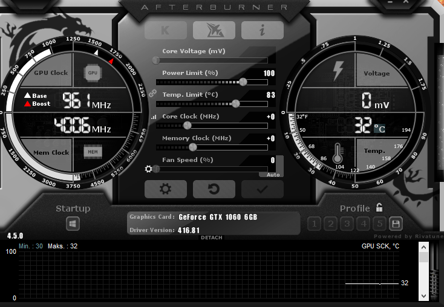
Task: Open the Kombustor stress test (K) button
Action: [166, 30]
